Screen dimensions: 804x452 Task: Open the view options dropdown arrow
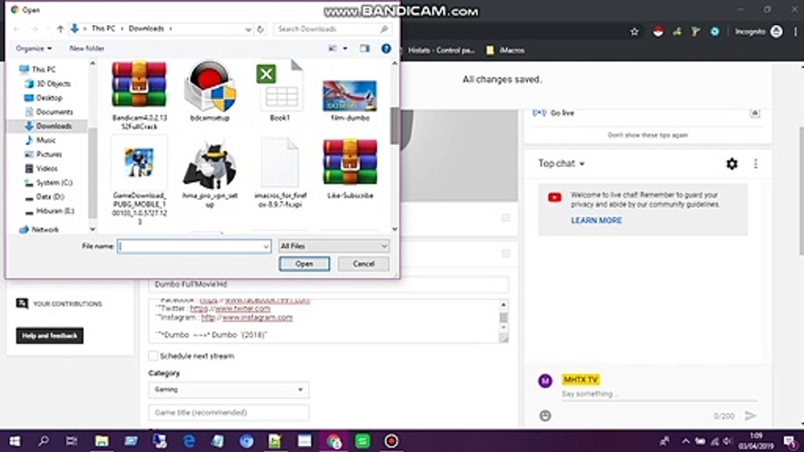coord(345,48)
